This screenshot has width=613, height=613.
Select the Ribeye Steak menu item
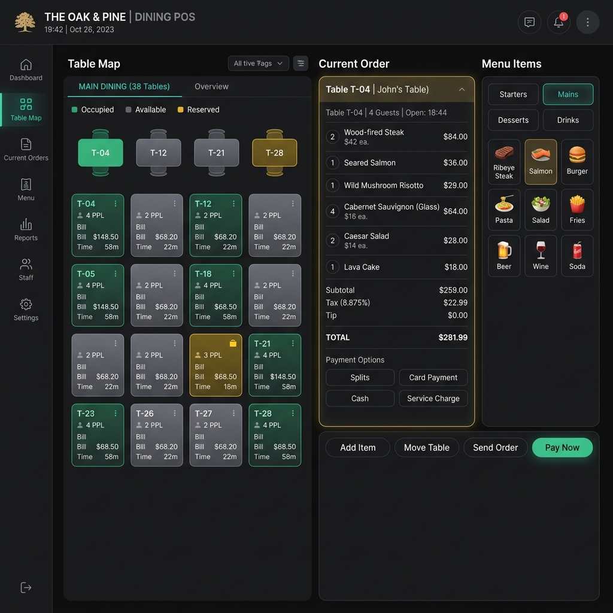pos(504,162)
